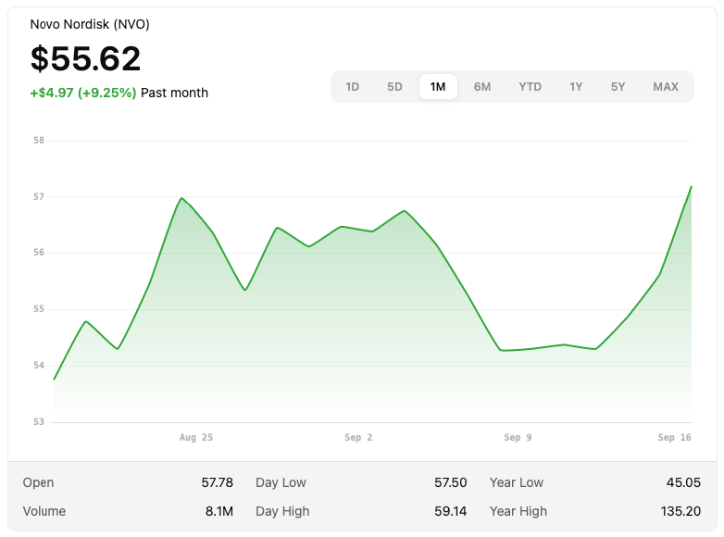View the 1Y chart range
Viewport: 724px width, 537px height.
tap(576, 87)
